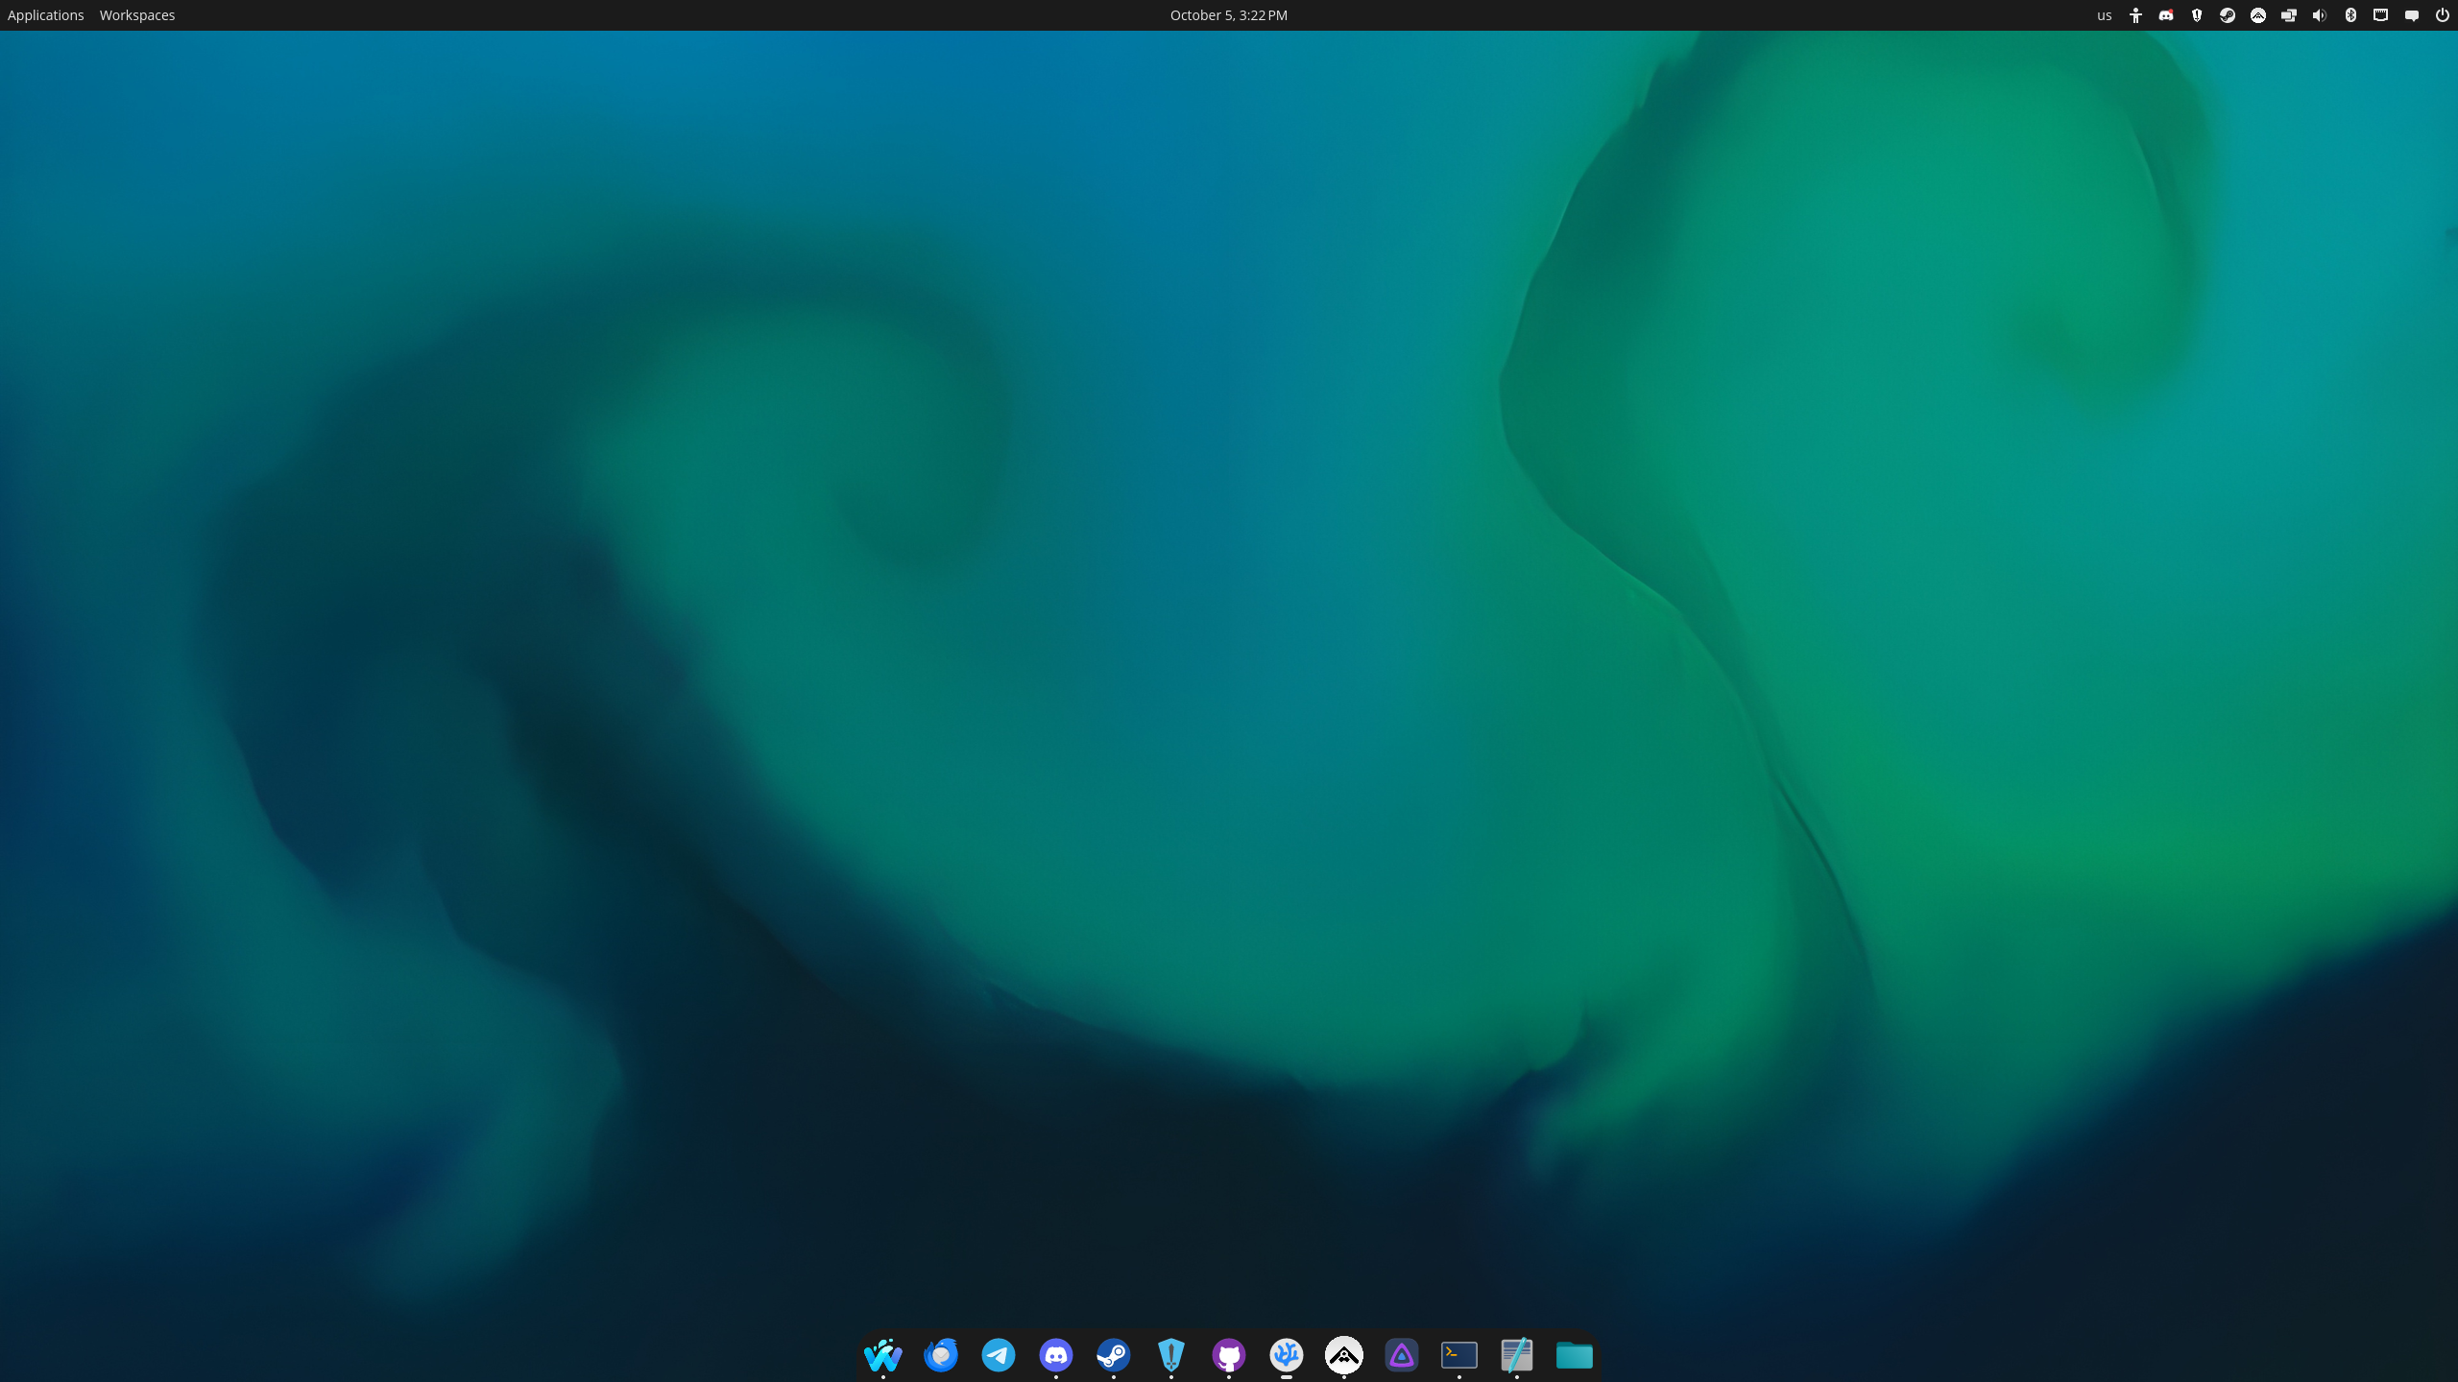Open Telegram from the dock
2458x1382 pixels.
[999, 1355]
